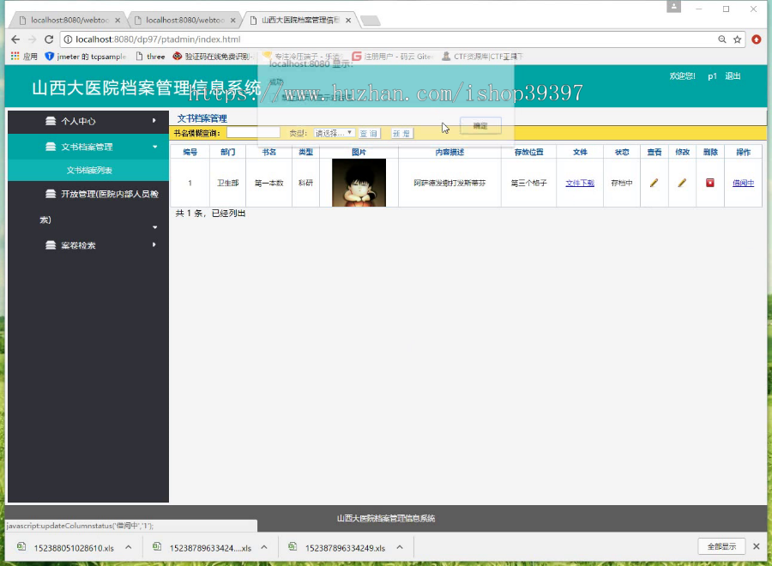
Task: Bookmark the page via star icon
Action: [x=737, y=39]
